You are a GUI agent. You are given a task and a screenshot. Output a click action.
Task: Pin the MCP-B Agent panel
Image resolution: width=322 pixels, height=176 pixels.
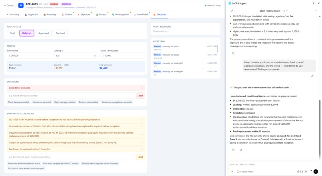click(x=313, y=3)
